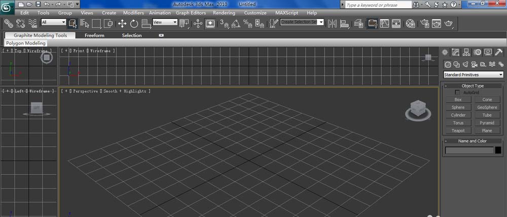Click the Use Pivot Point Center tool
The width and height of the screenshot is (507, 217).
[x=185, y=24]
